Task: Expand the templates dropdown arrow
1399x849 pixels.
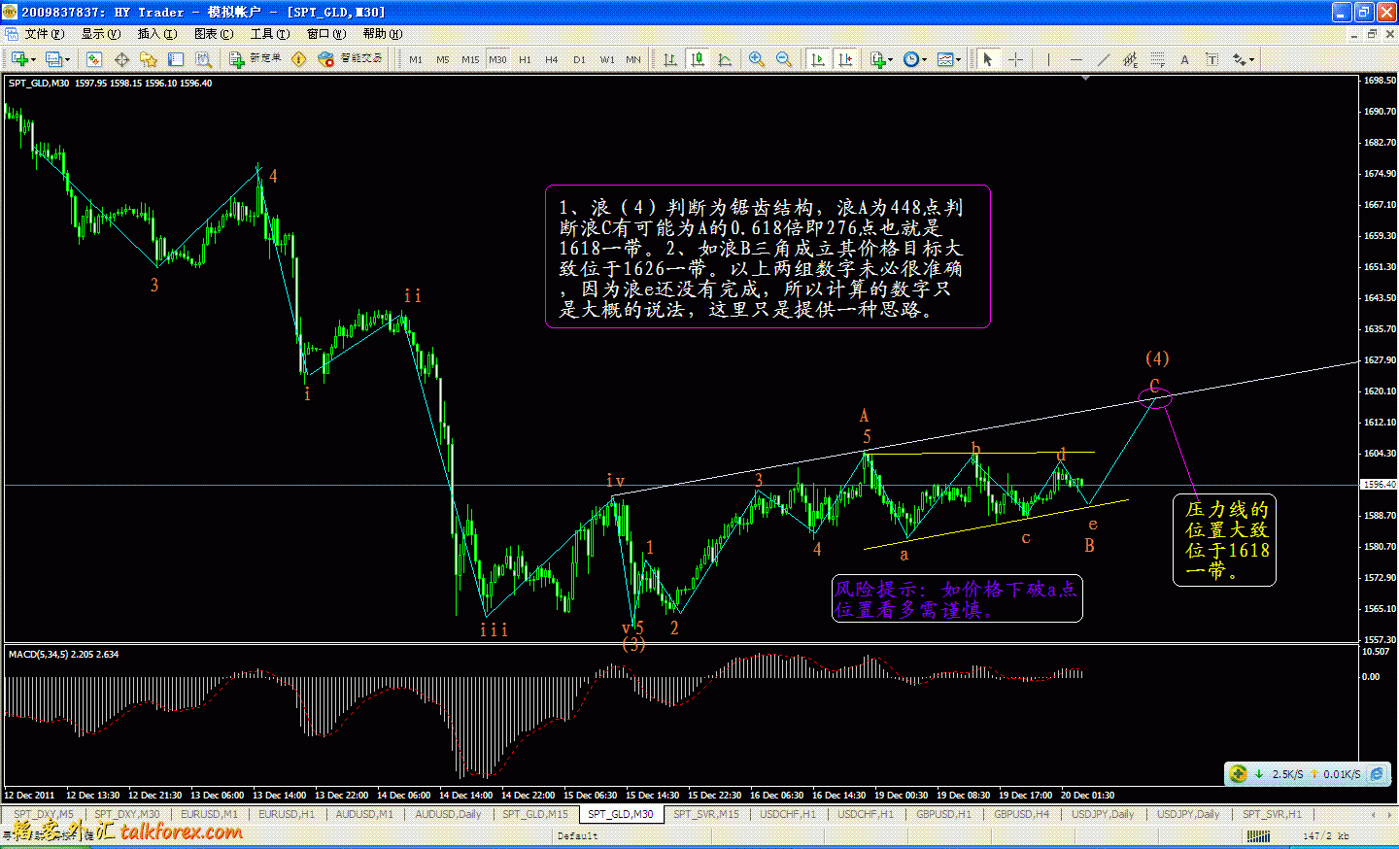Action: 959,59
